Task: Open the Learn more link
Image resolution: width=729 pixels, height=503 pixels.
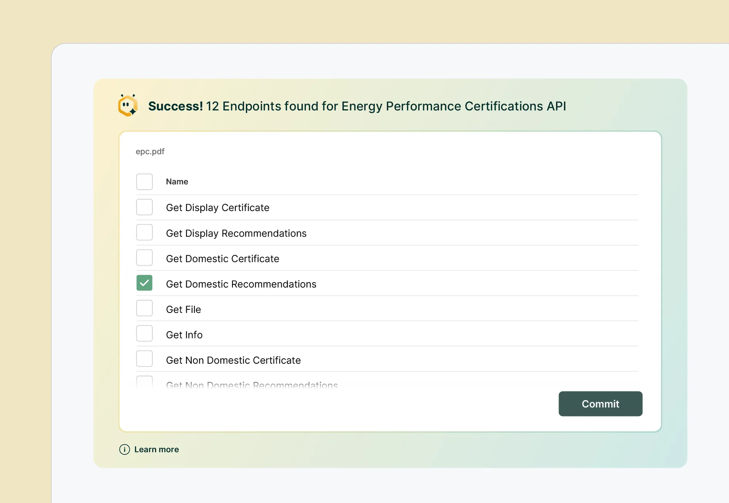Action: (x=156, y=449)
